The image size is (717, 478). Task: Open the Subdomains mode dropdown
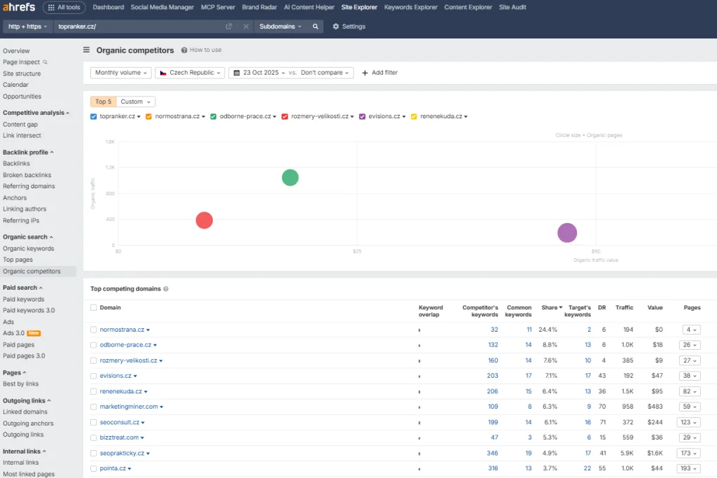click(280, 27)
